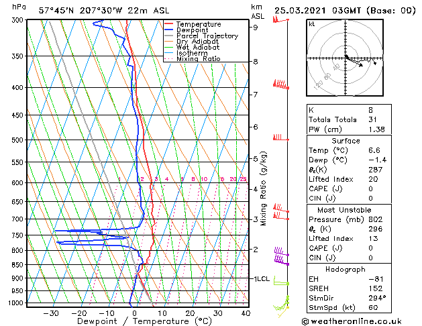Click the km ASL axis header
422x326 pixels.
click(x=257, y=11)
